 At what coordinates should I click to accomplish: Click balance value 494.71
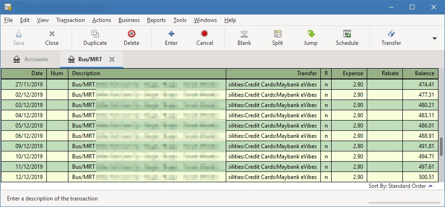coord(426,157)
